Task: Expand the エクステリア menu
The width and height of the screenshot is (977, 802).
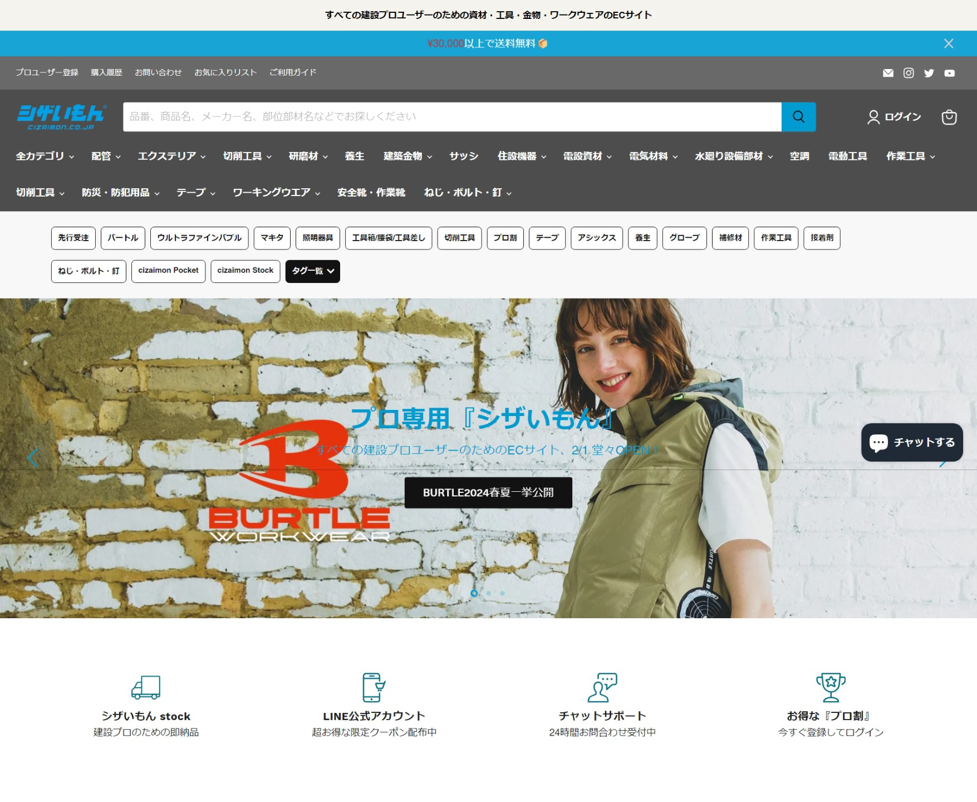Action: click(x=172, y=157)
